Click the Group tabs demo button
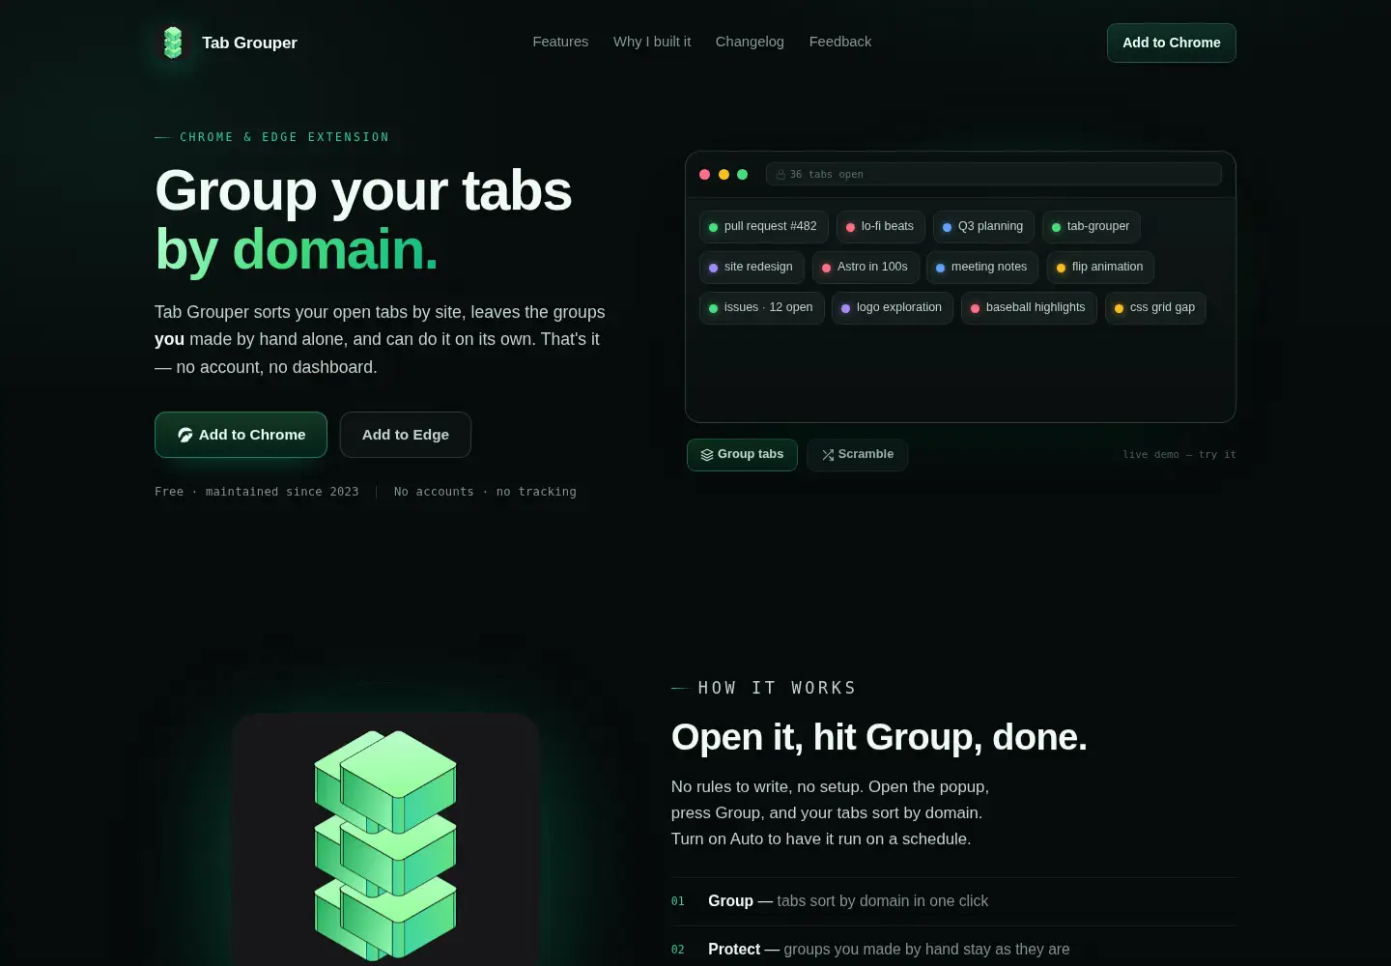1391x966 pixels. [742, 455]
